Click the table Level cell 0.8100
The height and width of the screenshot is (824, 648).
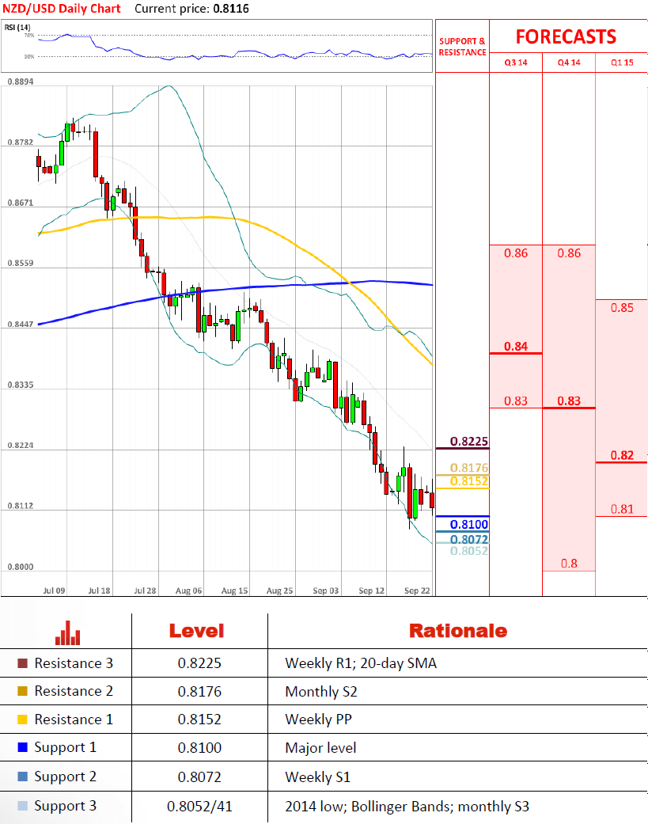(x=199, y=748)
